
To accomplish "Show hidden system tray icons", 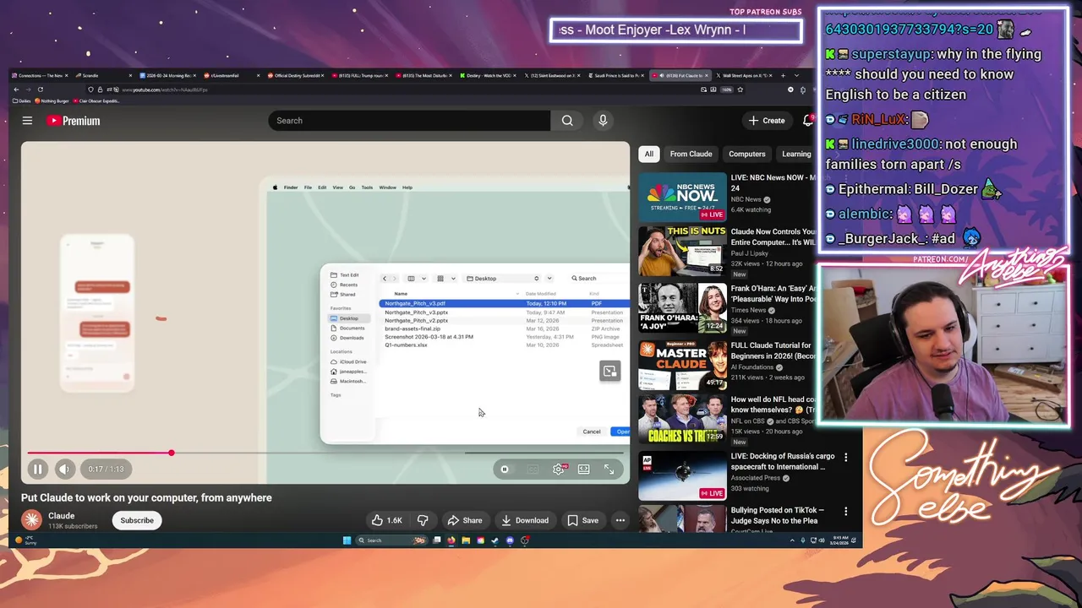I will (792, 540).
